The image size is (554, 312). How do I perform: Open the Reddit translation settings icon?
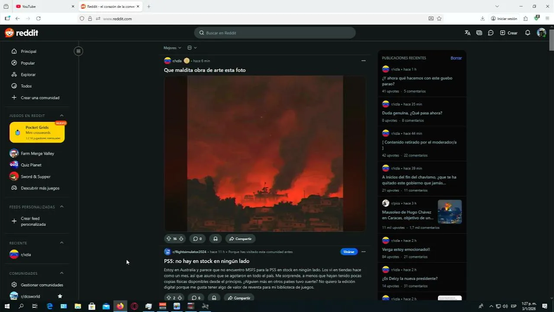467,33
